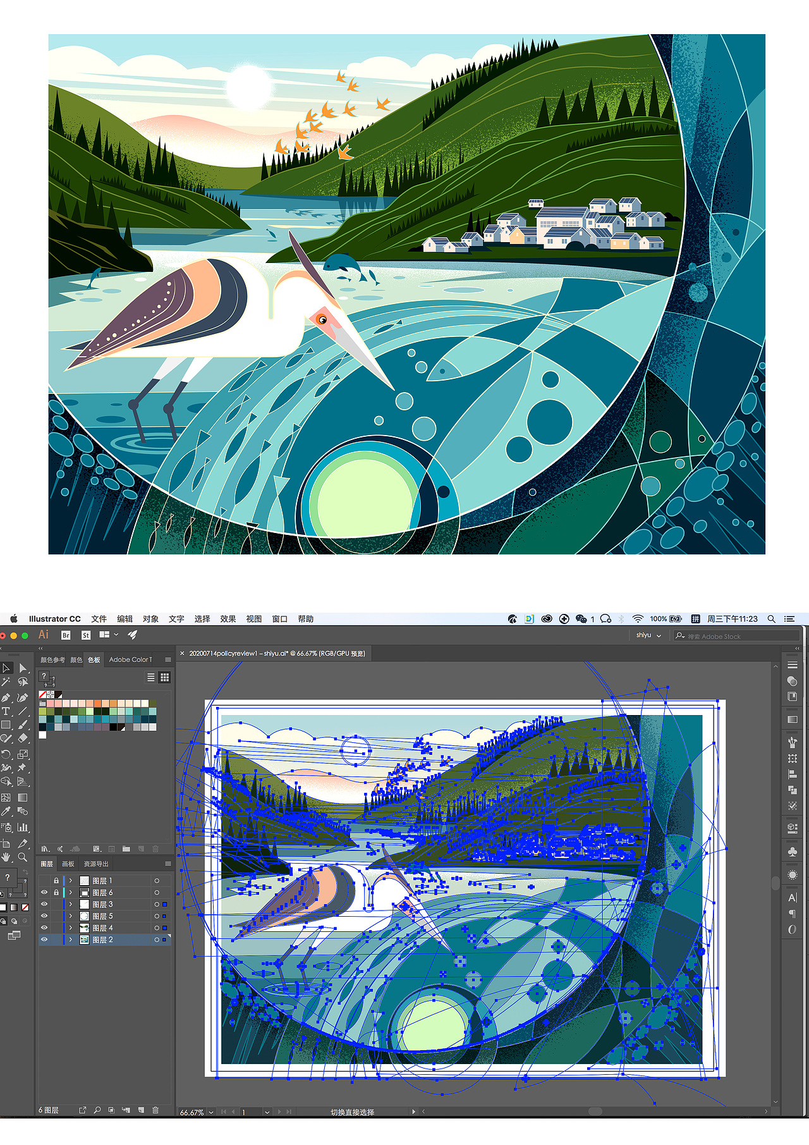Pick the white swatch in last row
This screenshot has width=809, height=1145.
click(x=42, y=735)
